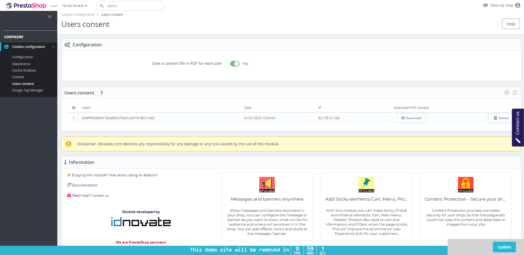Toggle Save consent file in PDF switch

[235, 64]
